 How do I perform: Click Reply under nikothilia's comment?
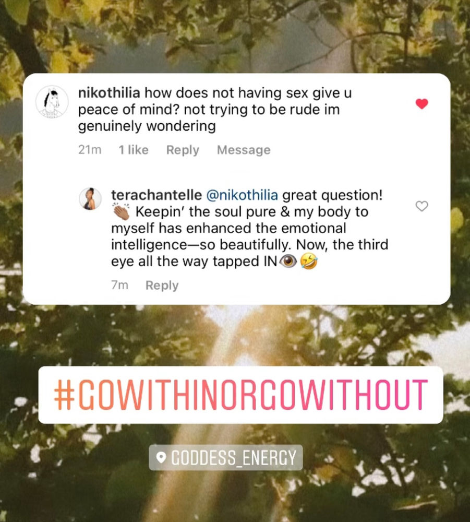click(183, 150)
